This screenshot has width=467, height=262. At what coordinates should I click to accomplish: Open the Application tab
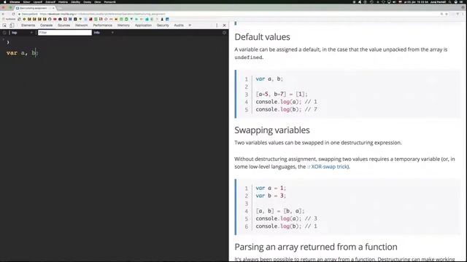[143, 25]
